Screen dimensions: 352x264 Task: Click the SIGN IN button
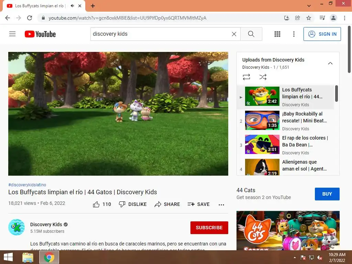click(322, 34)
